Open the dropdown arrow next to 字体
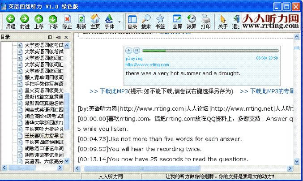The image size is (303, 181). click(119, 22)
